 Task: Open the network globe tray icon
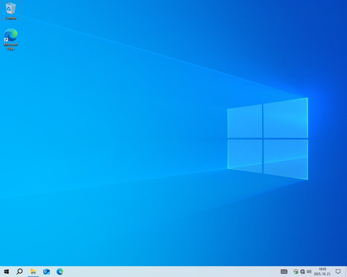point(303,272)
